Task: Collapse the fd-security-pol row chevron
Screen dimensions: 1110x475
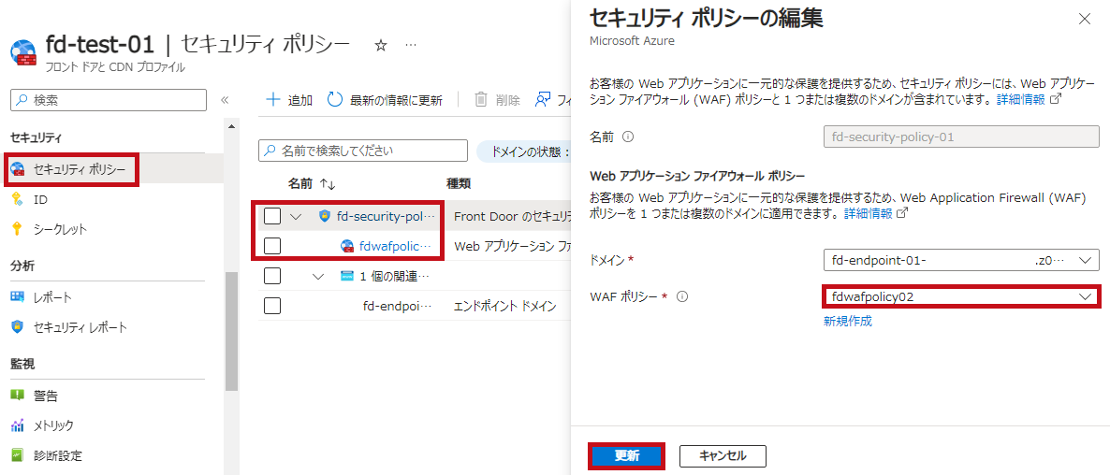Action: click(x=296, y=216)
